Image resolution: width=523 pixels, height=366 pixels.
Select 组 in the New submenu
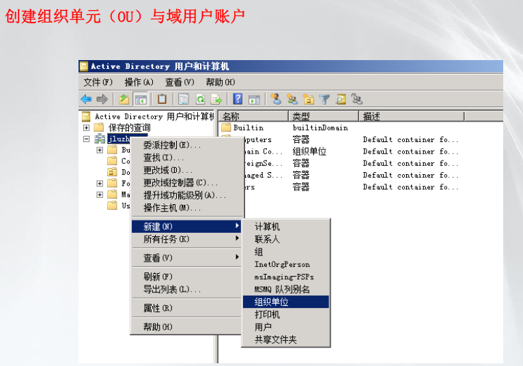click(x=286, y=252)
